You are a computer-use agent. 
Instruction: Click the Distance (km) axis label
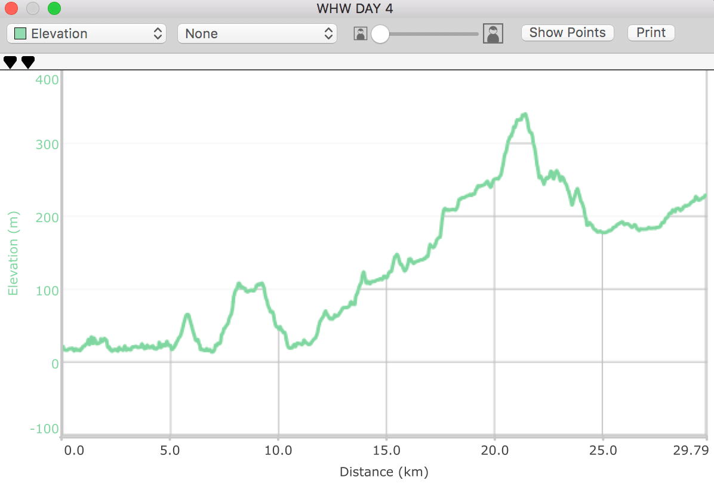tap(384, 472)
